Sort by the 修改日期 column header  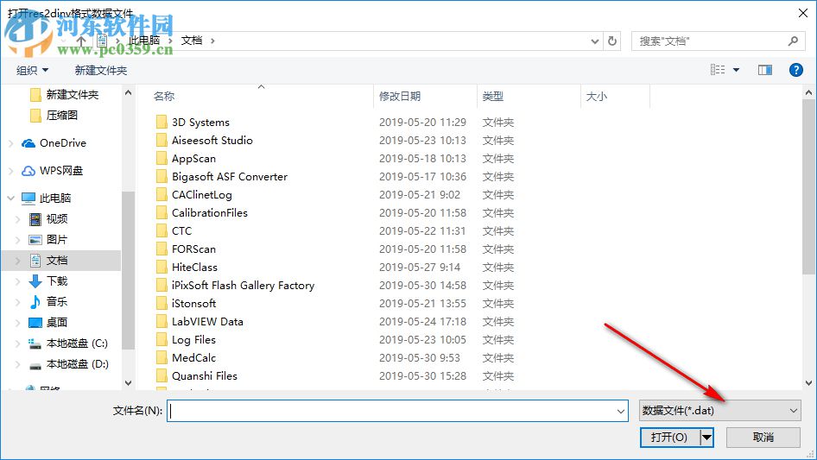coord(400,97)
